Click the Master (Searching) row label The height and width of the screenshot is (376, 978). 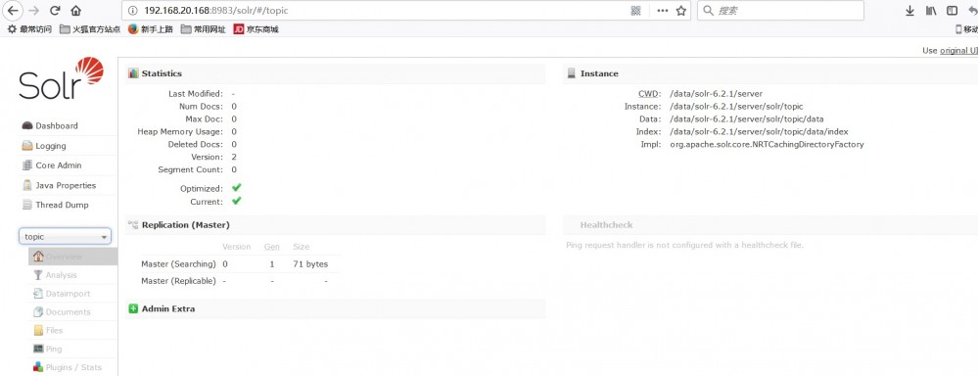tap(178, 264)
